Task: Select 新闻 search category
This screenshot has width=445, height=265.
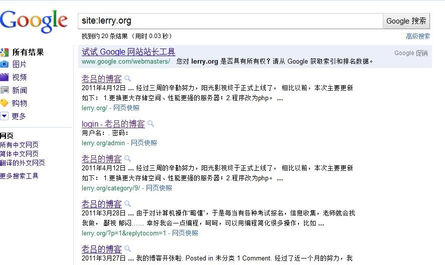Action: click(19, 90)
